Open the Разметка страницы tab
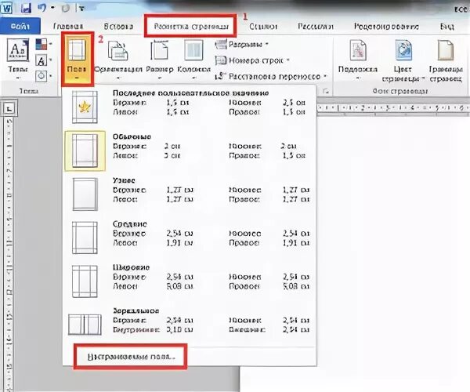Screen dimensions: 470x392 point(190,27)
